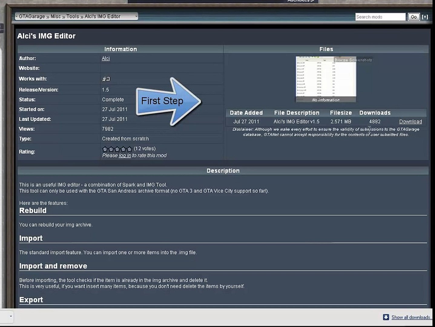Click the Works with game icon
The width and height of the screenshot is (435, 327).
click(x=106, y=79)
